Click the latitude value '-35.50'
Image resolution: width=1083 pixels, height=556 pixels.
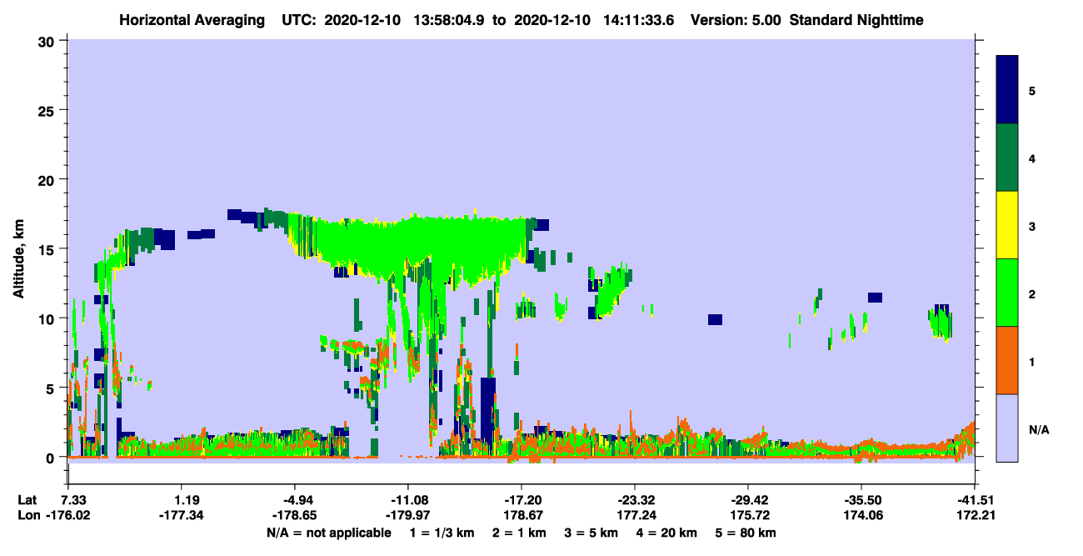click(x=861, y=500)
